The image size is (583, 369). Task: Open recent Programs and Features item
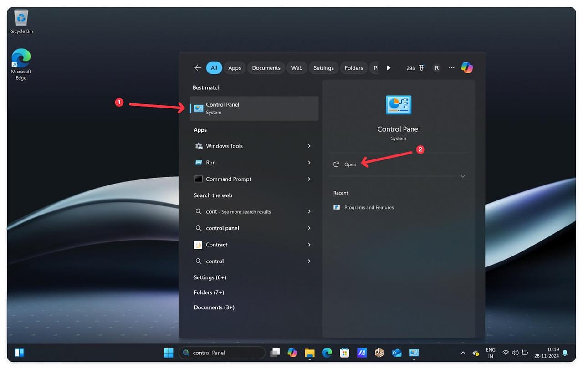point(369,207)
